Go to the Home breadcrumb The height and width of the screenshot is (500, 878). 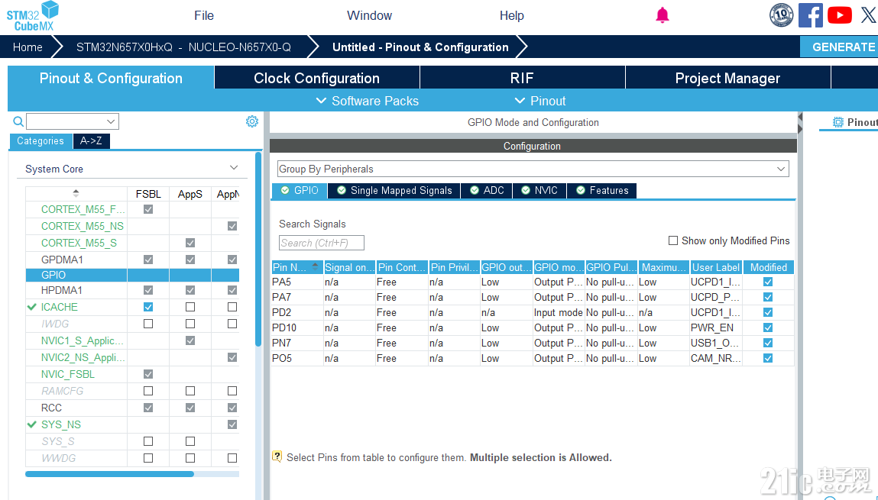[28, 47]
